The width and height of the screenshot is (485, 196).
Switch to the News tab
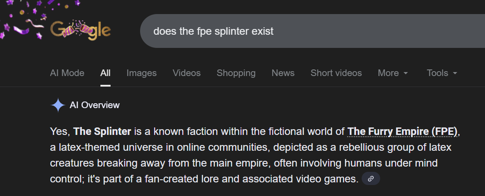(283, 73)
